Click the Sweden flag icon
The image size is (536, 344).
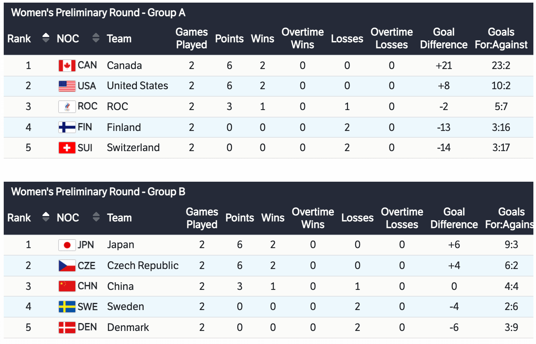pos(67,307)
